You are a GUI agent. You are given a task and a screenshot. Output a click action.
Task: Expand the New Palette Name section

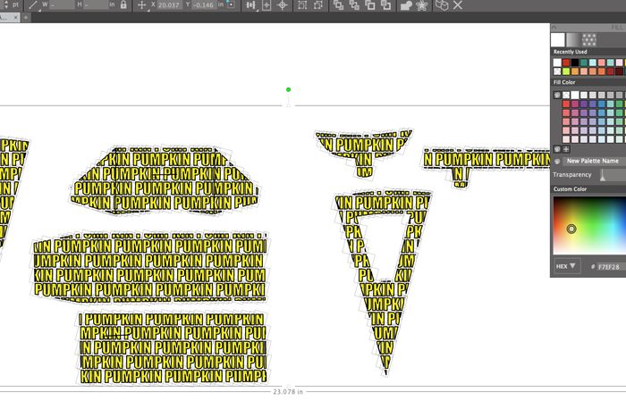pos(557,161)
